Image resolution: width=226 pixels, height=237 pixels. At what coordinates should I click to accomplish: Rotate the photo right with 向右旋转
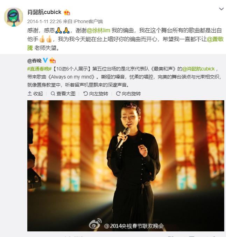128,94
